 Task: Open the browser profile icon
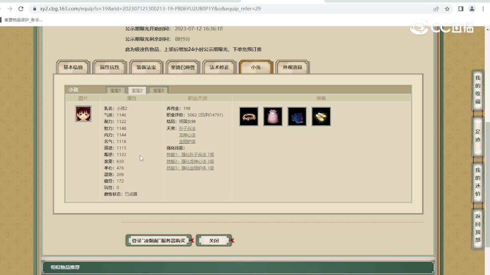pyautogui.click(x=472, y=8)
